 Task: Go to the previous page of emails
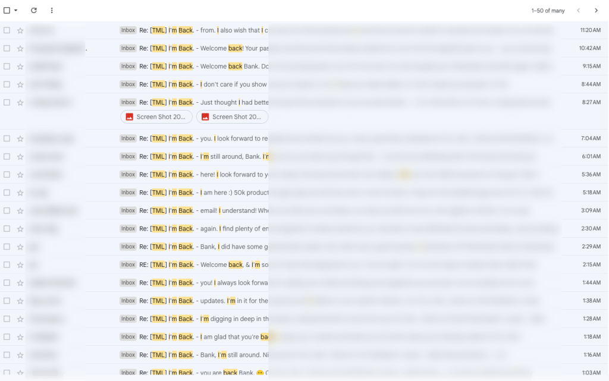[x=578, y=11]
